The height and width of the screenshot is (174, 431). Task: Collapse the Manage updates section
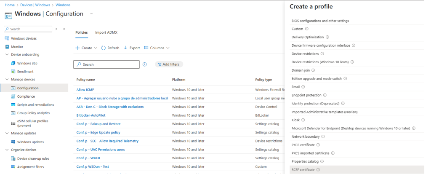[x=7, y=134]
